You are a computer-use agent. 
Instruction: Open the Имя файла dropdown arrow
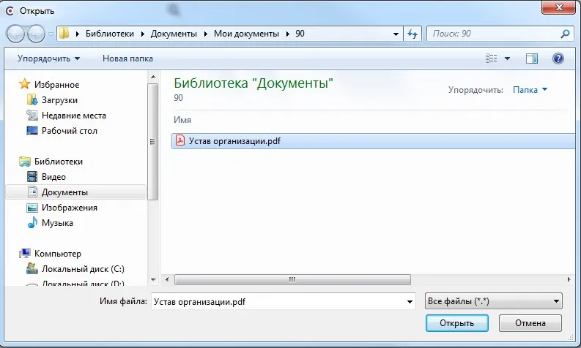[410, 302]
